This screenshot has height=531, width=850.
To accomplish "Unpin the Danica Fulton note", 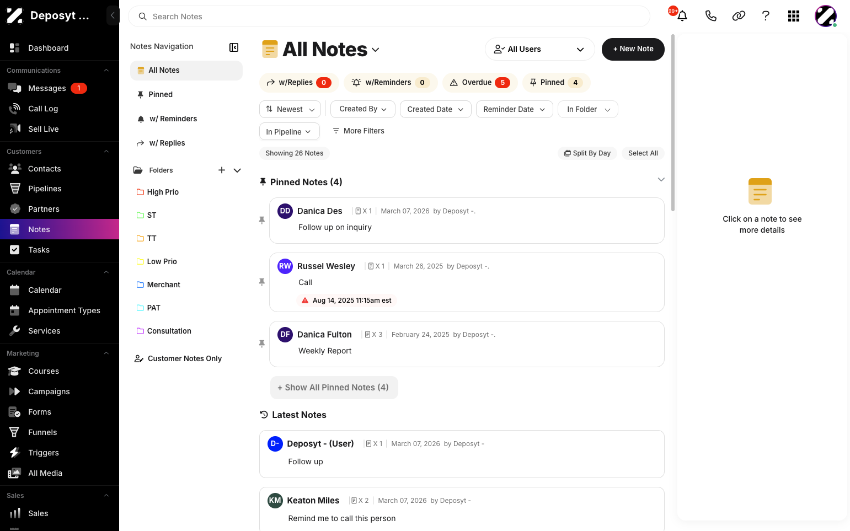I will click(x=262, y=344).
